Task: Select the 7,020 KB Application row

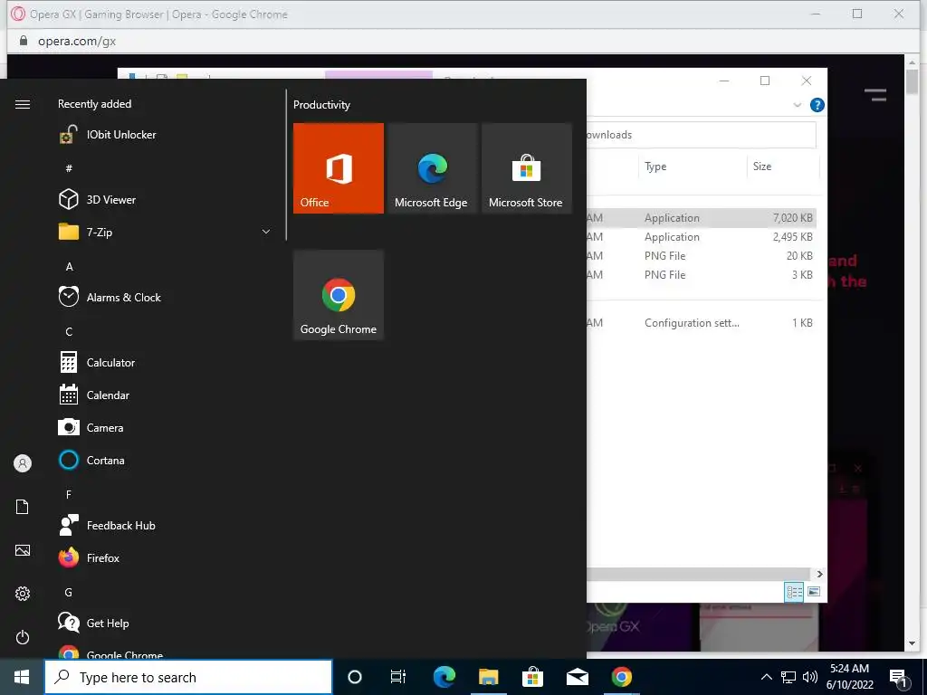Action: pyautogui.click(x=702, y=217)
